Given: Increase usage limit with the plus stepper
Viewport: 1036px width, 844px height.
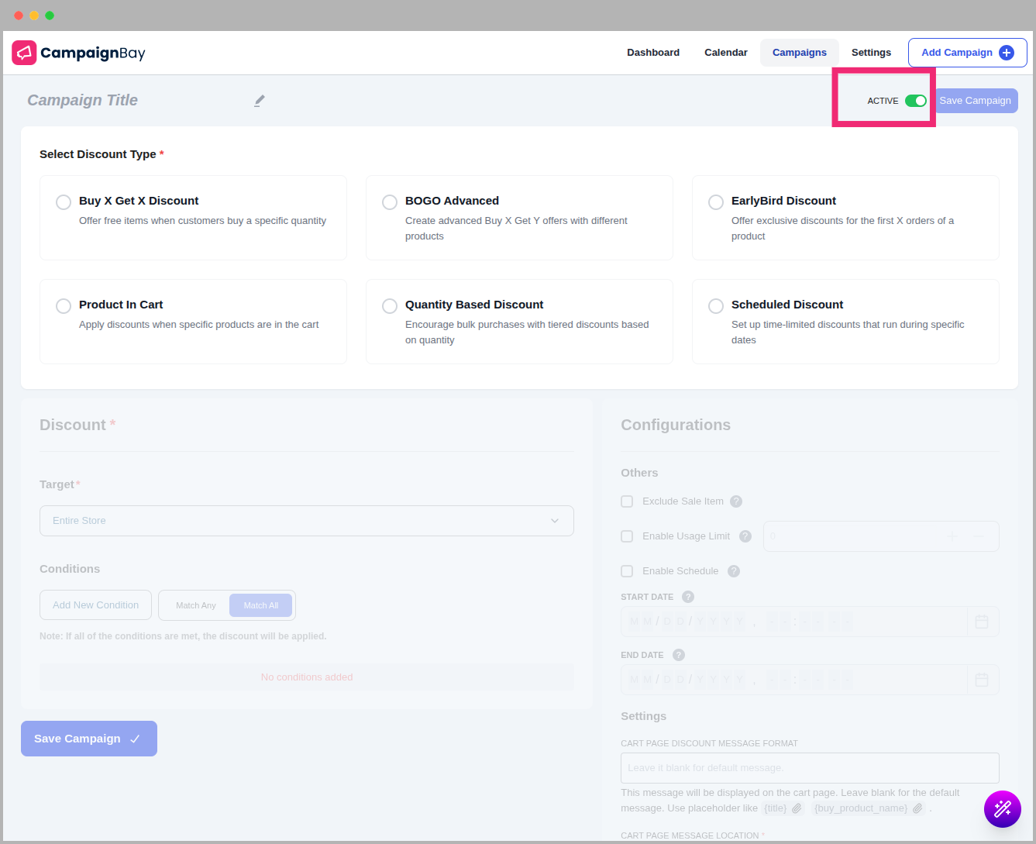Looking at the screenshot, I should [952, 536].
